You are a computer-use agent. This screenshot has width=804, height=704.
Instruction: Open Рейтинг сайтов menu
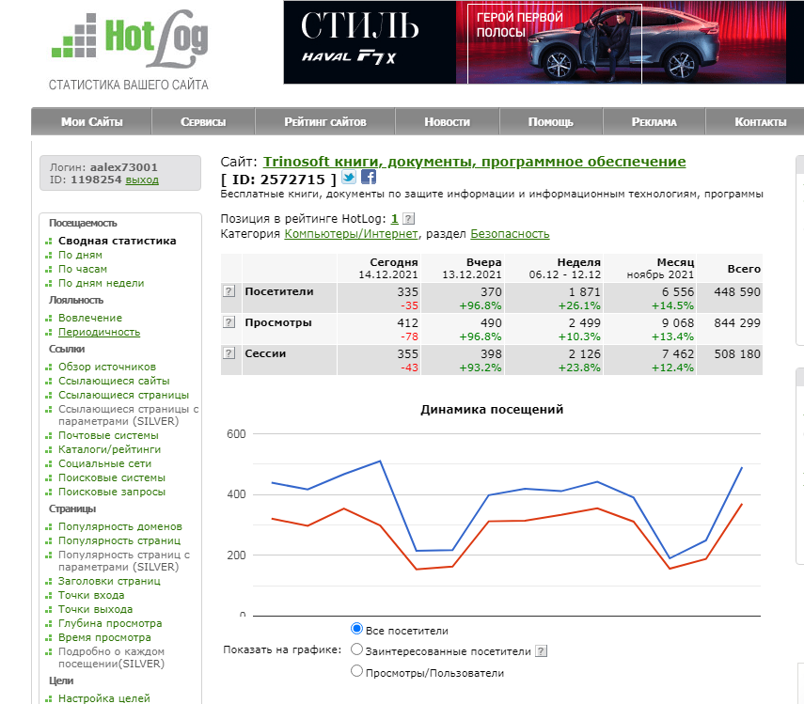coord(325,121)
